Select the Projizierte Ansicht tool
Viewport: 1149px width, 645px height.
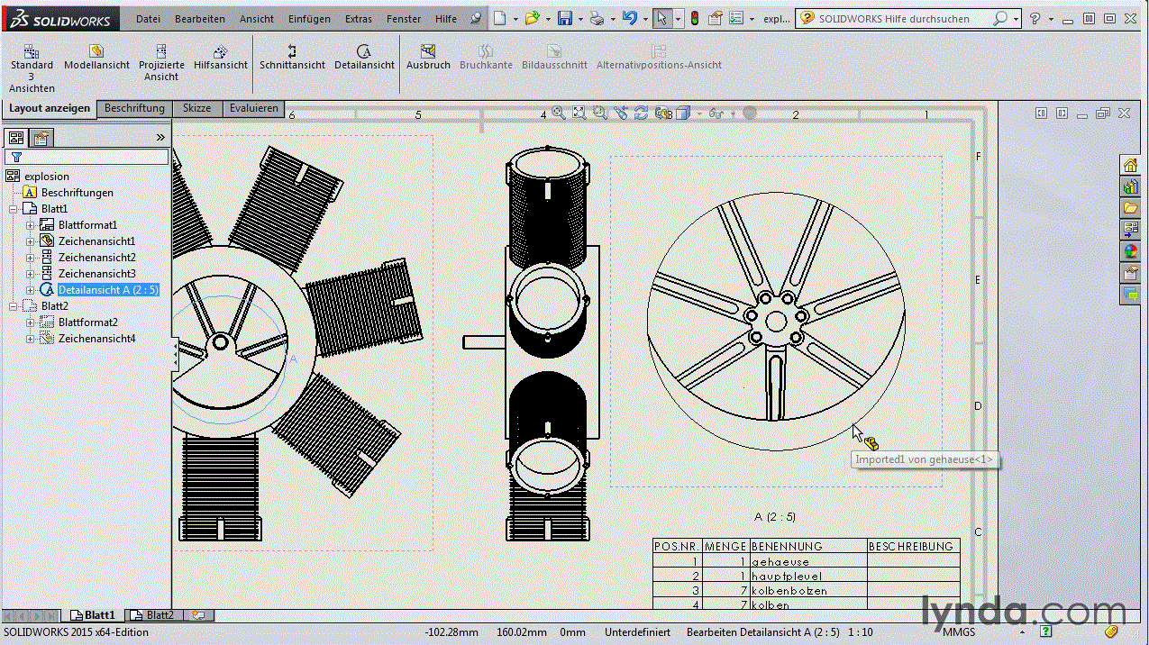(x=161, y=63)
